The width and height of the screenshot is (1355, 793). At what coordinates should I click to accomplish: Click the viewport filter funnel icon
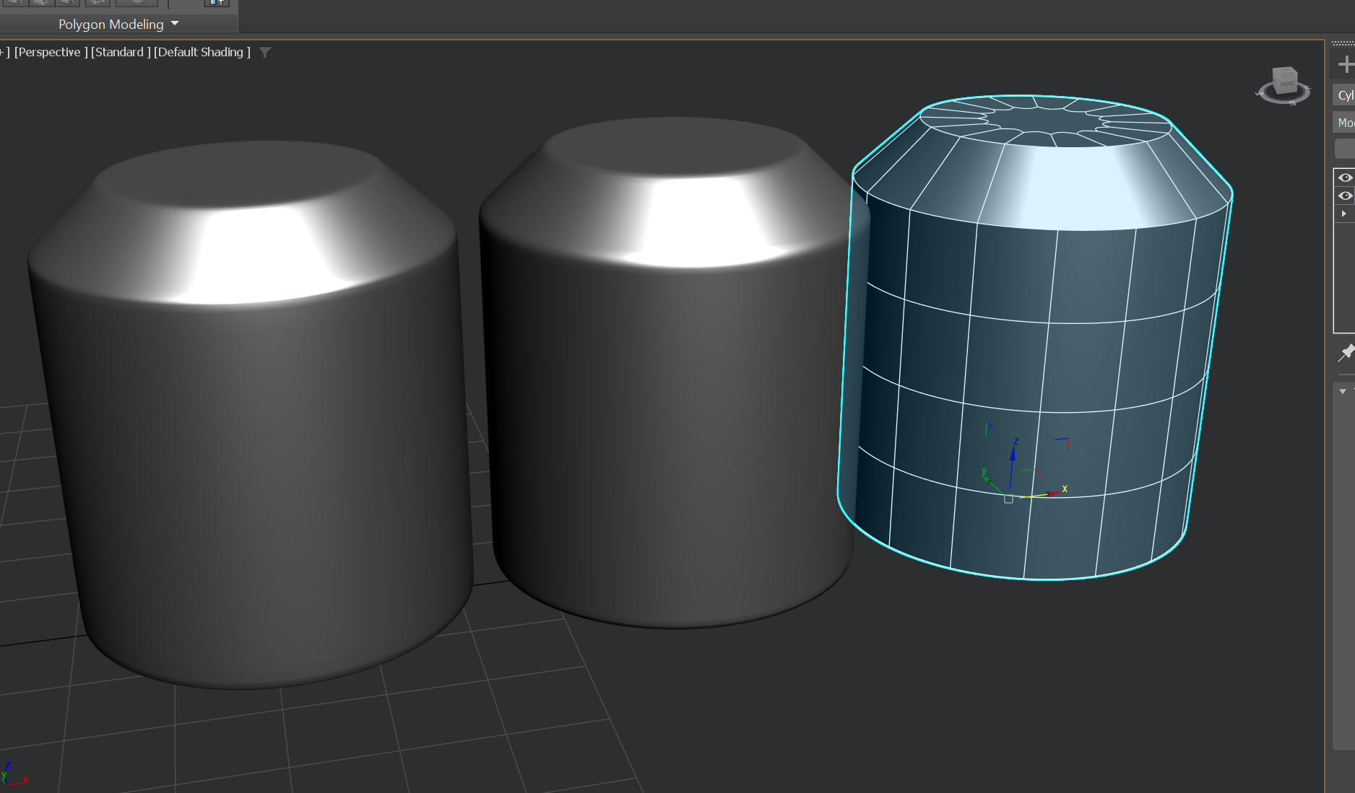265,52
